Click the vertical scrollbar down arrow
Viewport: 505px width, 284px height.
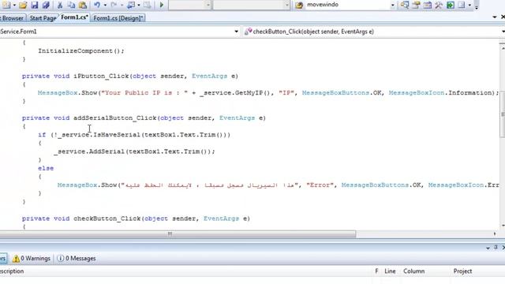(503, 226)
